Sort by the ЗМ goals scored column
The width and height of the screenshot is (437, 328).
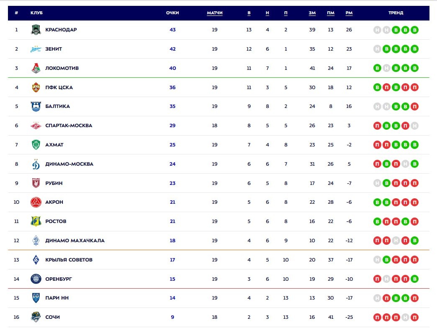[312, 13]
